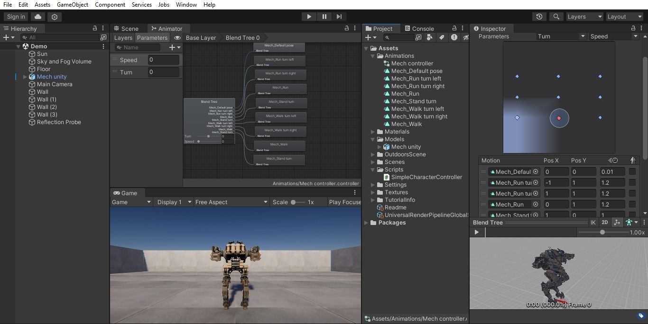
Task: Open the Services settings gear next to cloud
Action: pos(55,17)
